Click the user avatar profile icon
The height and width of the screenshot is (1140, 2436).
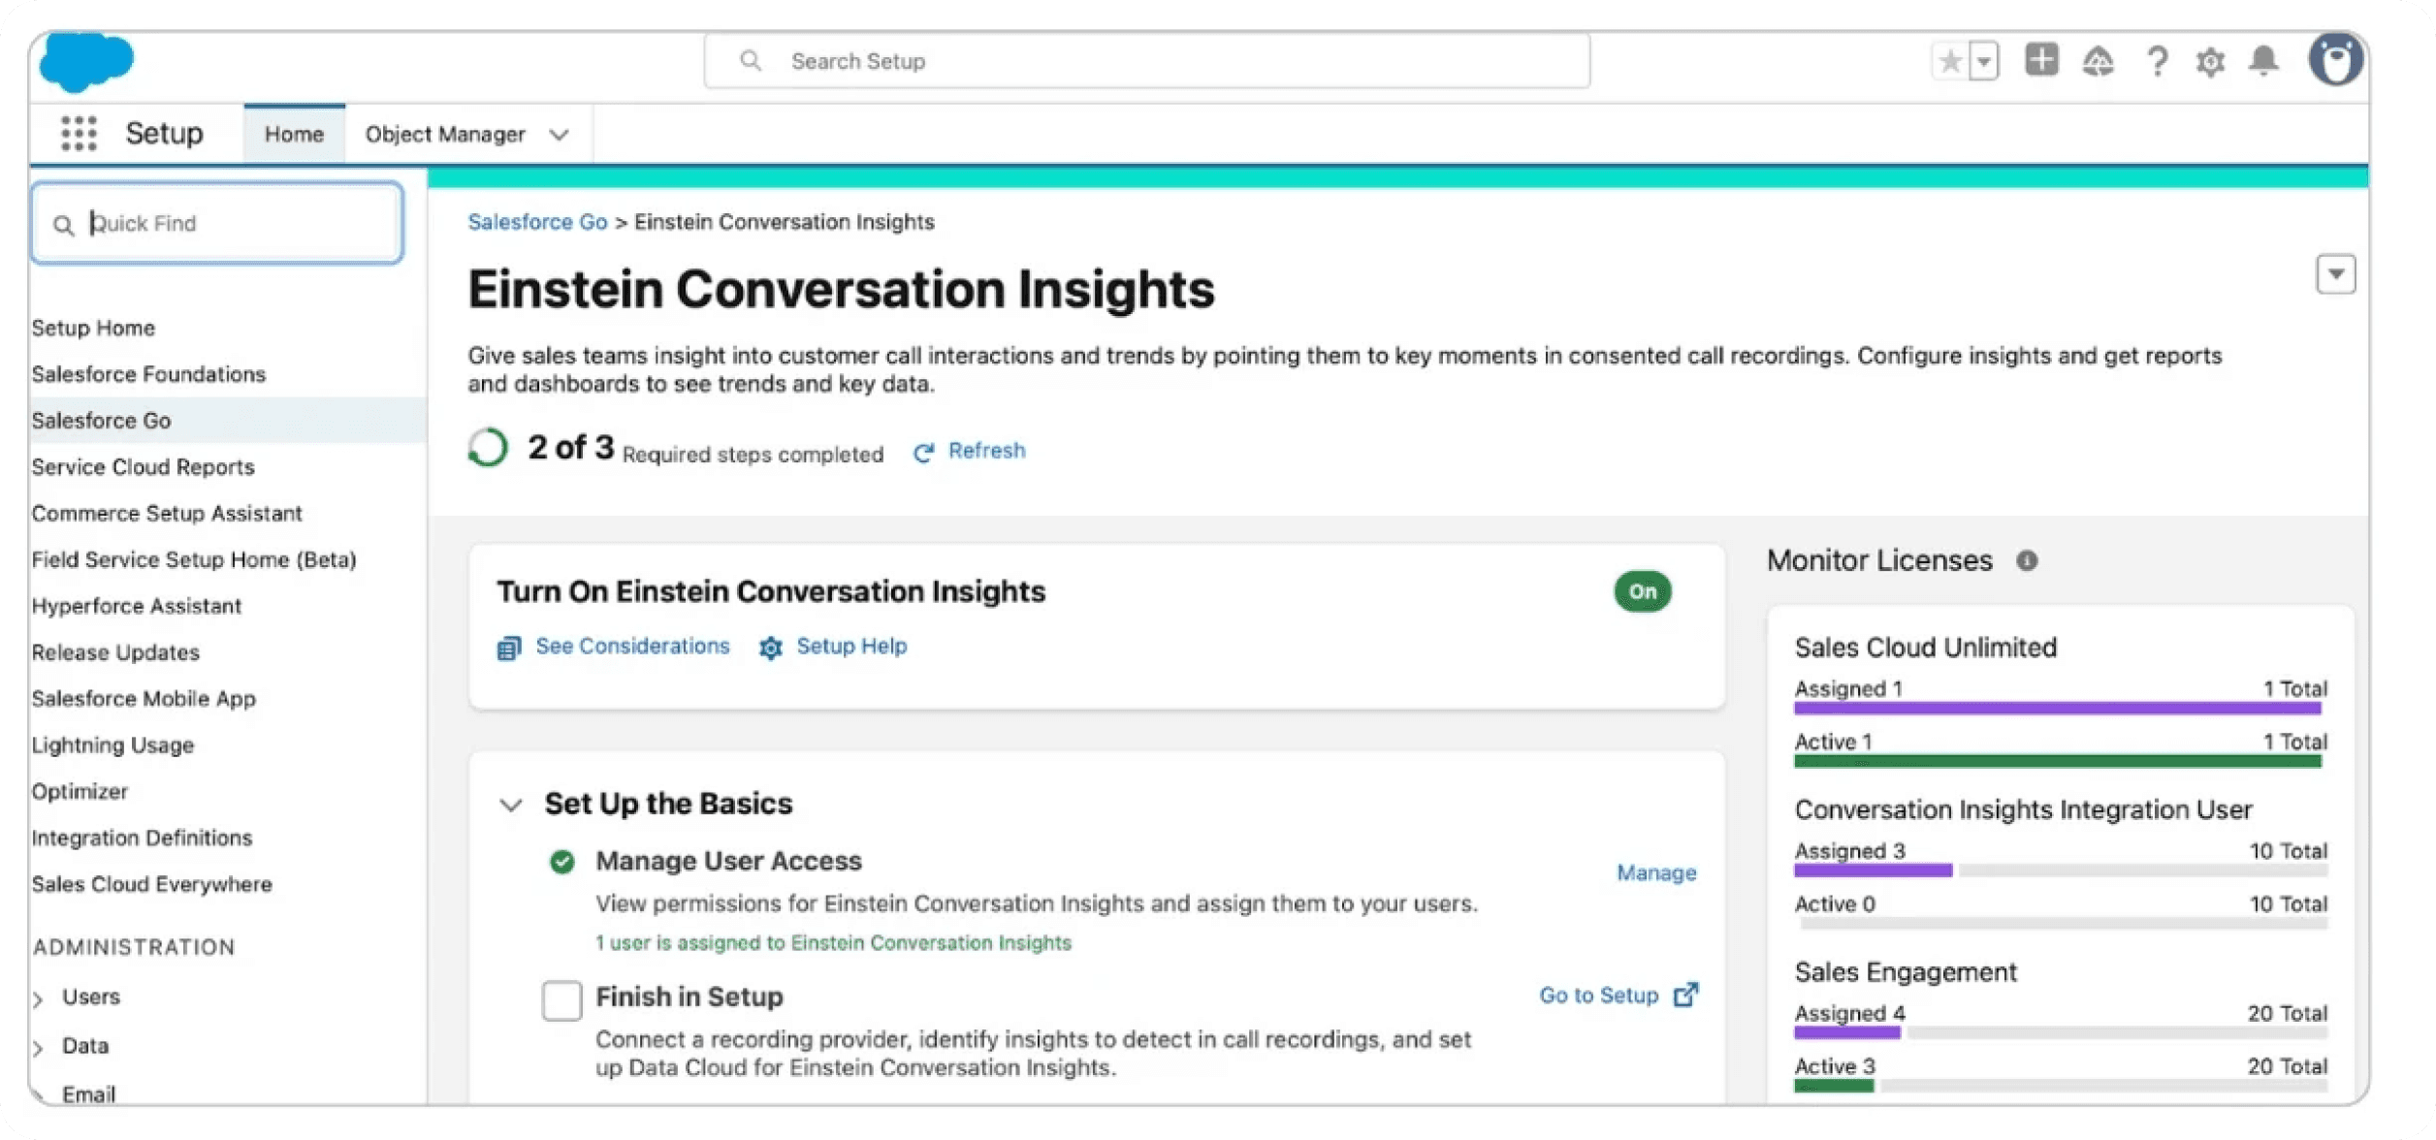pyautogui.click(x=2335, y=60)
